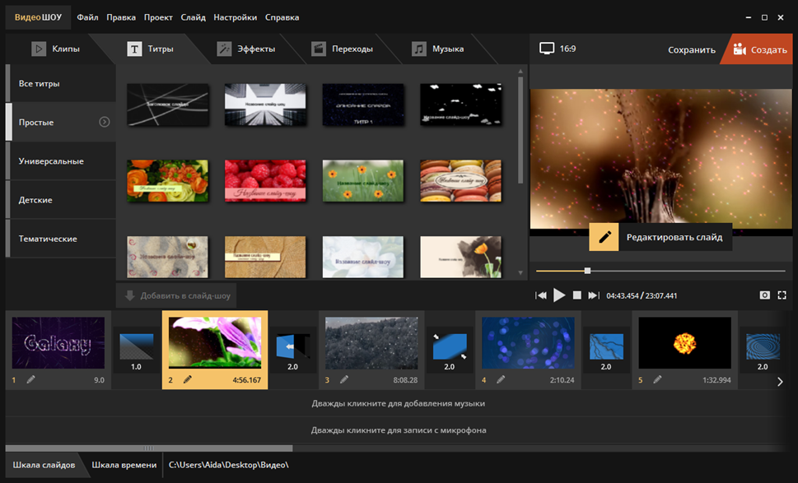The width and height of the screenshot is (798, 483).
Task: Switch to the Эффекты tab
Action: click(x=246, y=49)
